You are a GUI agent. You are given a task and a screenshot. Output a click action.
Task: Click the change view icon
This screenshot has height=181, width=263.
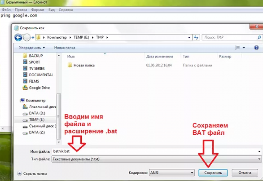(x=237, y=48)
